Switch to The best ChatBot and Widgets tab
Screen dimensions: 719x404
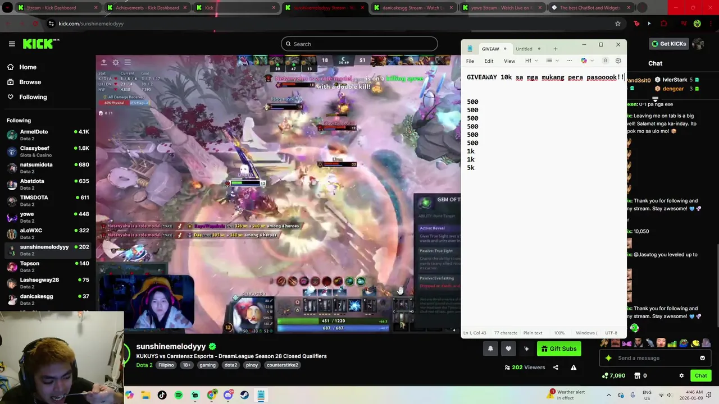590,8
